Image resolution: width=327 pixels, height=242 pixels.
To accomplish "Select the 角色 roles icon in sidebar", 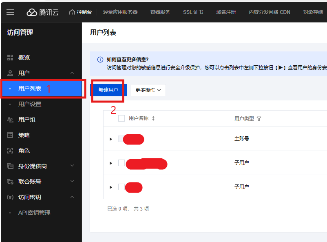I will [x=9, y=150].
